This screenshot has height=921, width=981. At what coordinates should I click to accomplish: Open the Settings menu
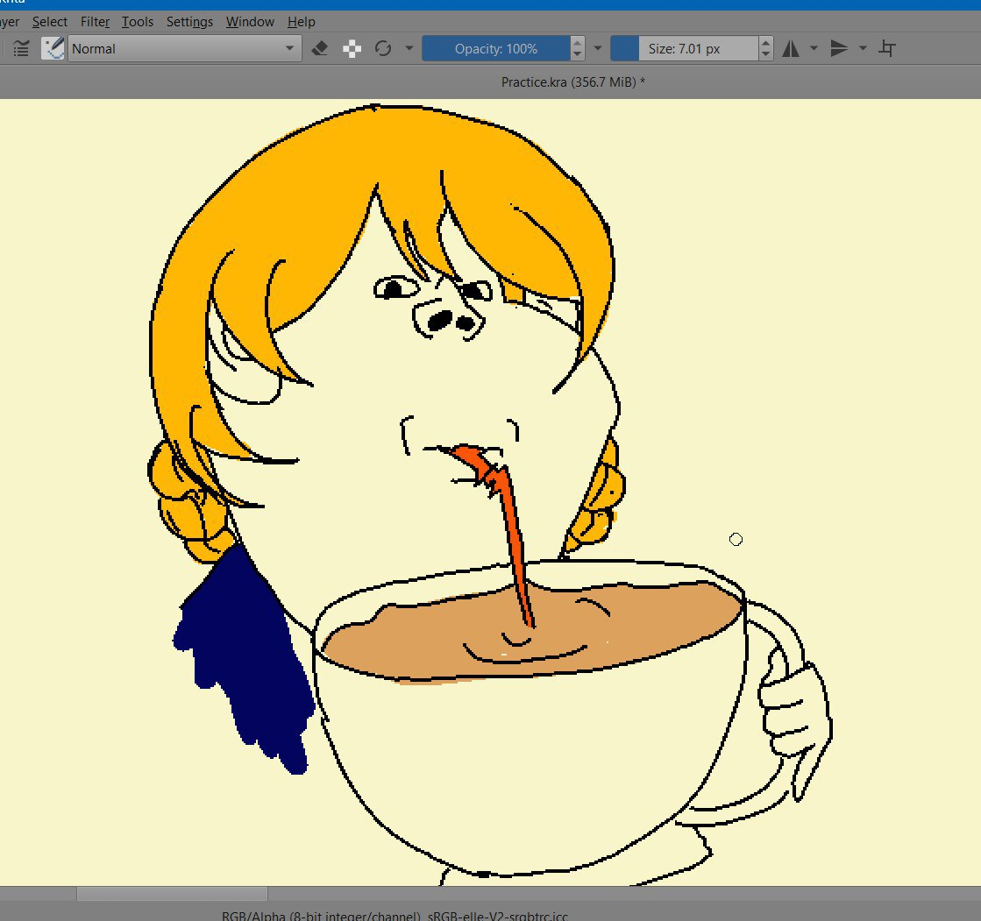click(x=189, y=22)
